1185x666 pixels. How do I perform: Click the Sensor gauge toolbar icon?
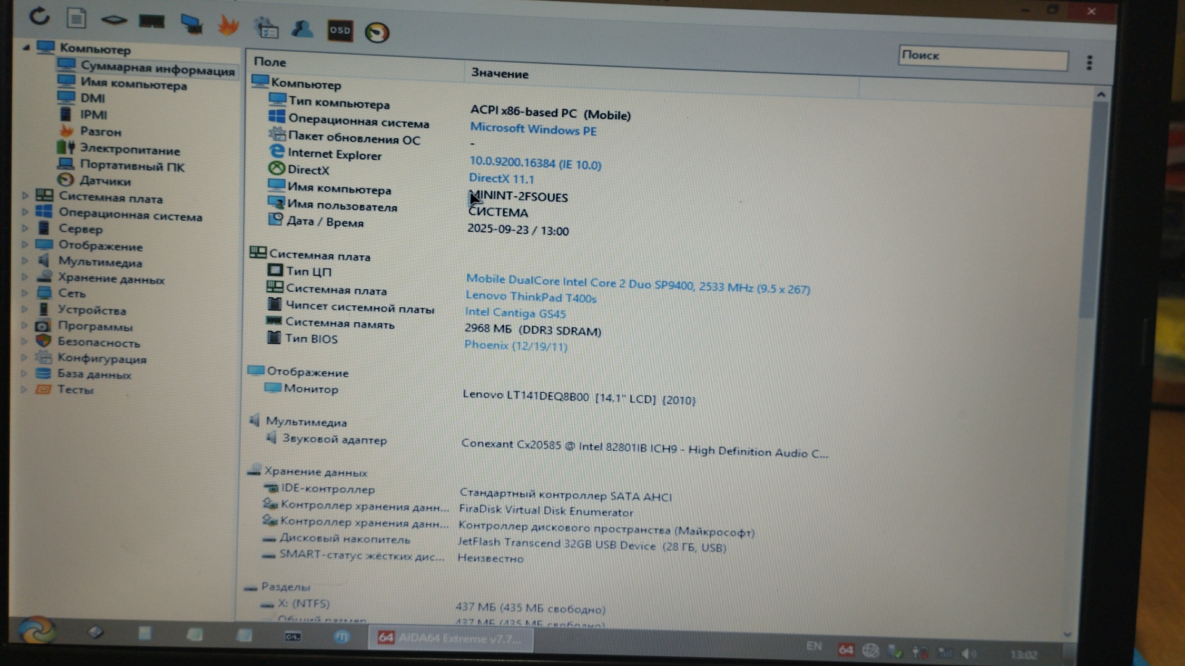pos(377,32)
